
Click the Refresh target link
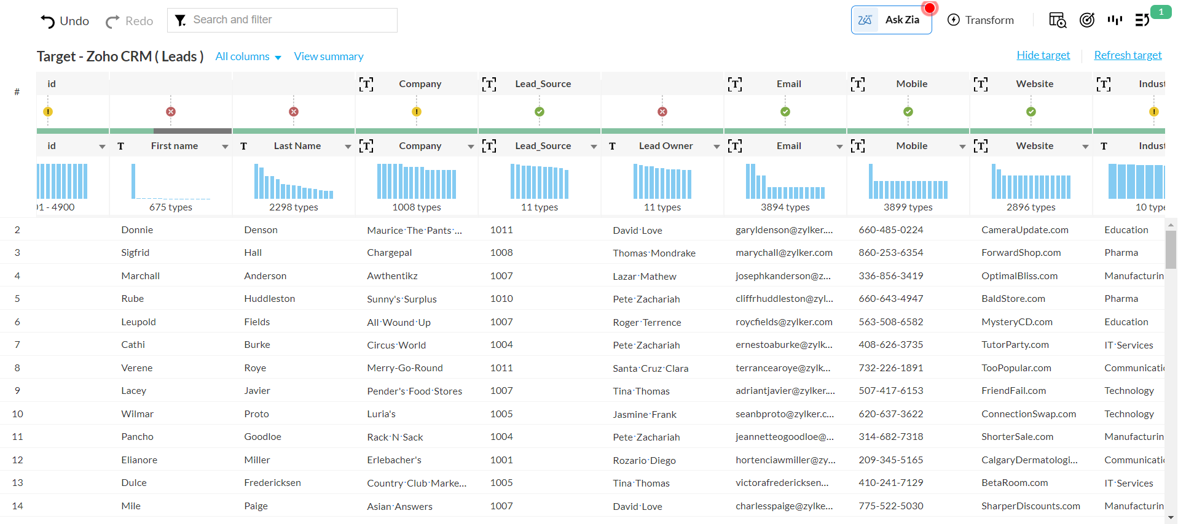point(1128,55)
